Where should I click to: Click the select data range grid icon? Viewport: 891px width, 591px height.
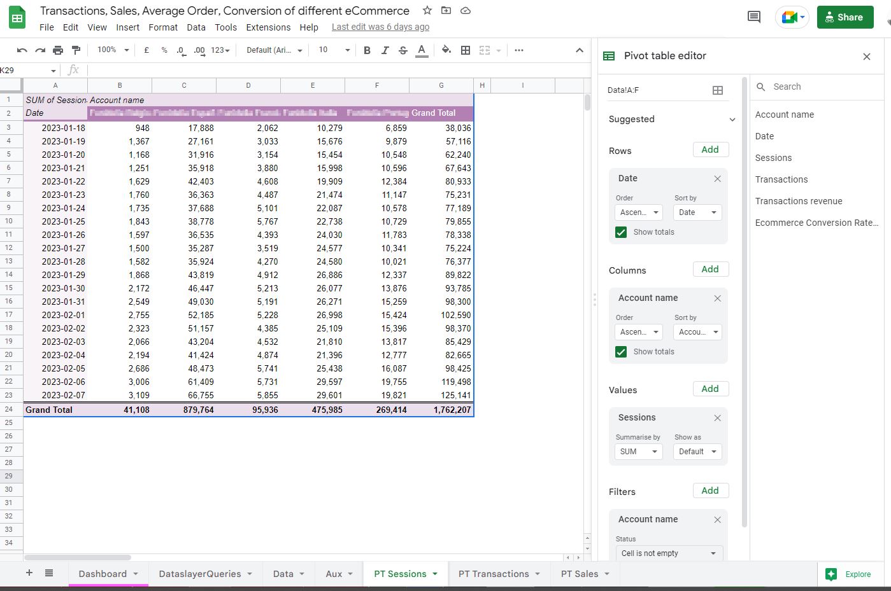tap(717, 90)
